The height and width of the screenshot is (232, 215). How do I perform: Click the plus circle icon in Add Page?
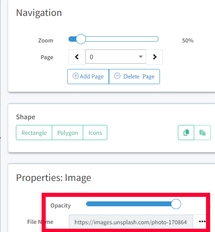tap(75, 76)
